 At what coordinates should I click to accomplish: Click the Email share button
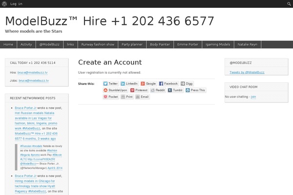point(142,97)
